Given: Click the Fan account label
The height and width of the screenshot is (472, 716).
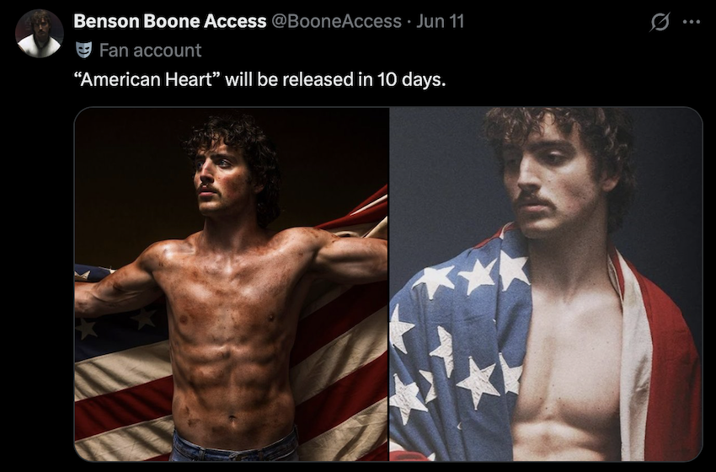Looking at the screenshot, I should (150, 50).
